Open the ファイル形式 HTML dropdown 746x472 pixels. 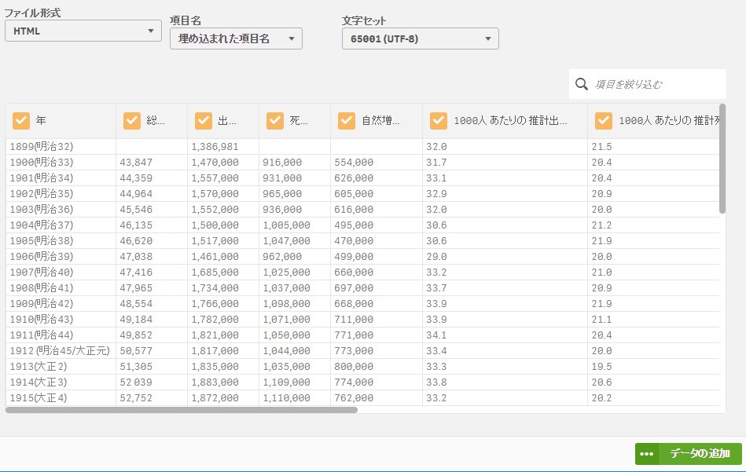click(x=83, y=31)
